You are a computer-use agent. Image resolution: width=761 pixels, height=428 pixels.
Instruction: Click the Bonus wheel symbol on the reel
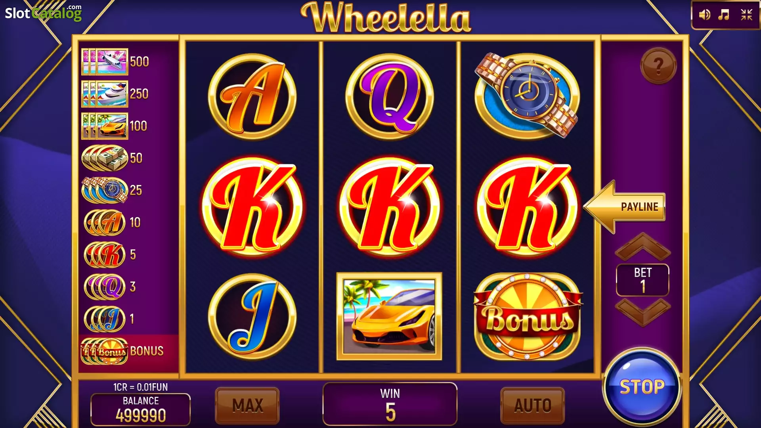[528, 316]
